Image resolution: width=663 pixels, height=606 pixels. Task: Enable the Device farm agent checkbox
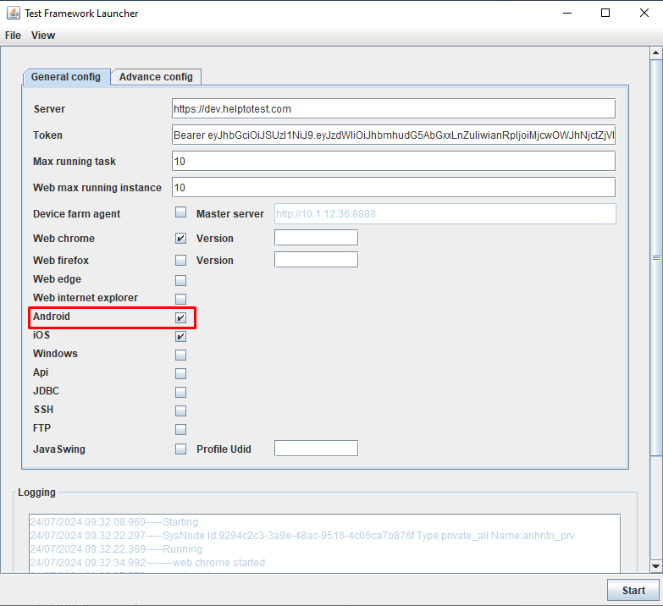coord(180,212)
